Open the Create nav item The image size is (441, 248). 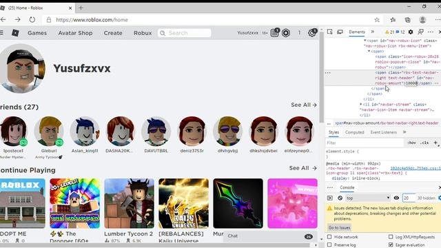point(113,33)
